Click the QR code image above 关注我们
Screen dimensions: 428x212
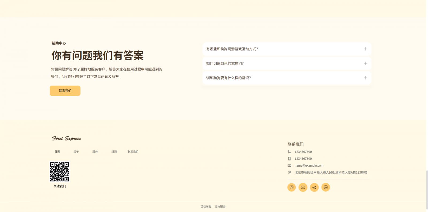59,172
